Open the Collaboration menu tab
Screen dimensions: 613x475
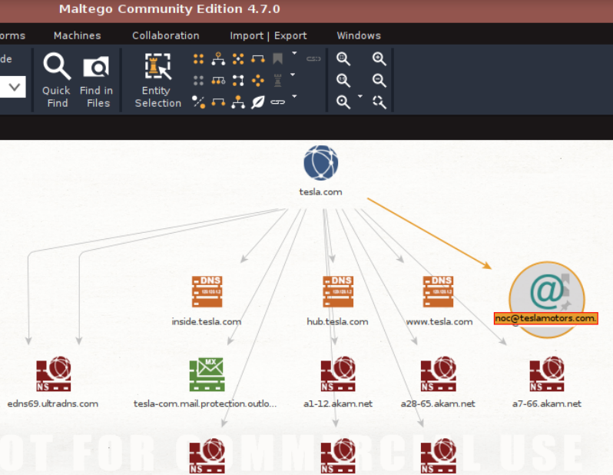coord(166,35)
